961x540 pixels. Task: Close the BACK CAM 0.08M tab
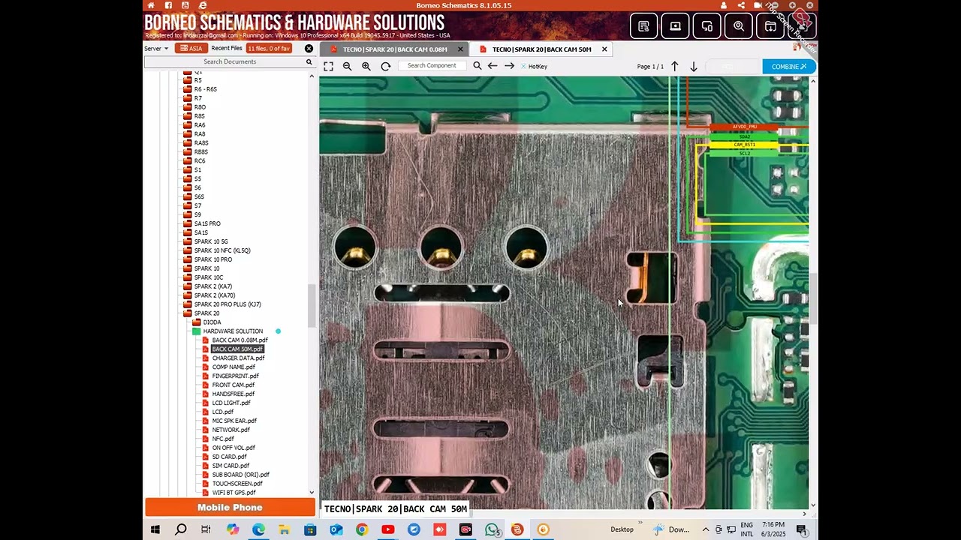460,49
